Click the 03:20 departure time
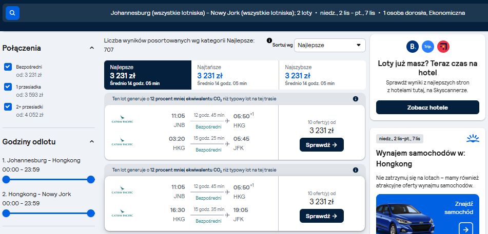Viewport: 488px width, 234px height. 177,139
